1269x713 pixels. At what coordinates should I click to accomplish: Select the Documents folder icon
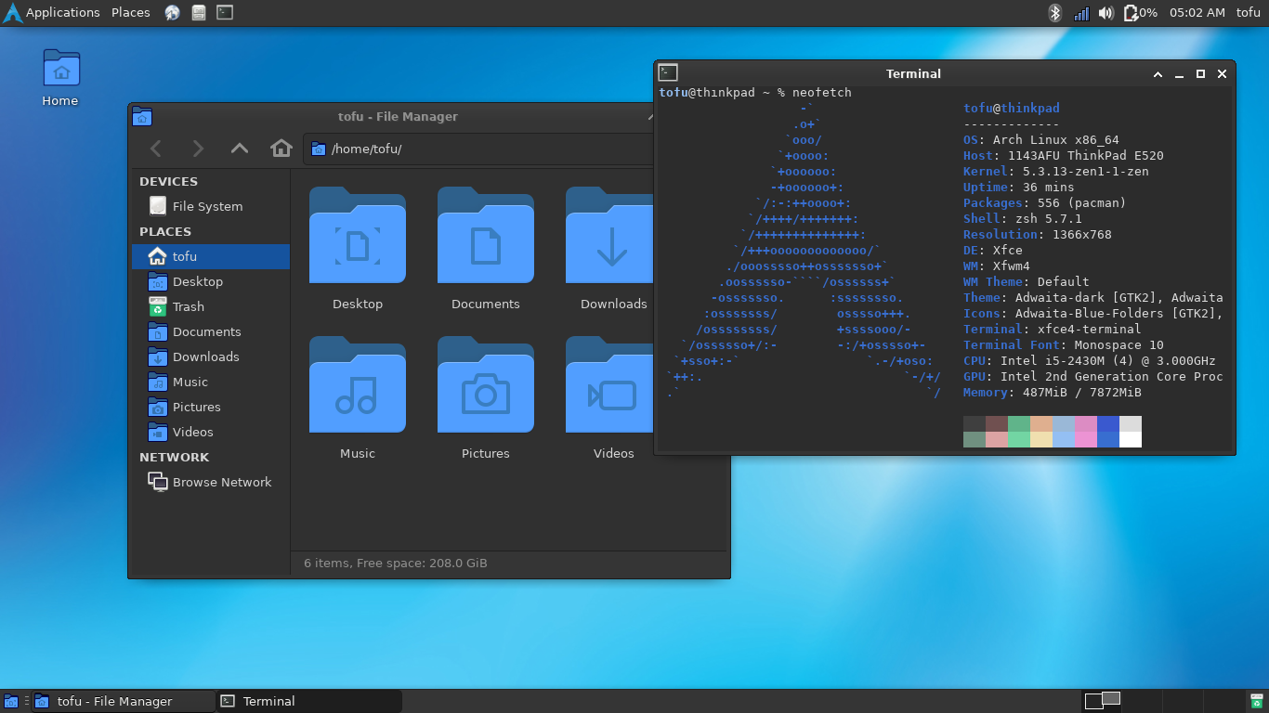tap(486, 235)
